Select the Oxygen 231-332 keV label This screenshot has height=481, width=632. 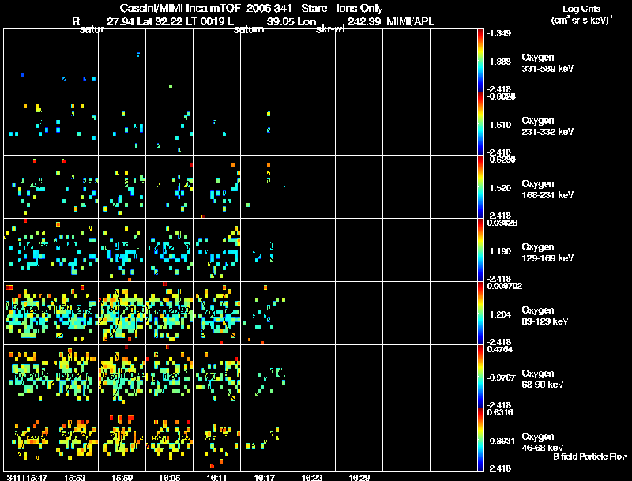click(x=547, y=126)
